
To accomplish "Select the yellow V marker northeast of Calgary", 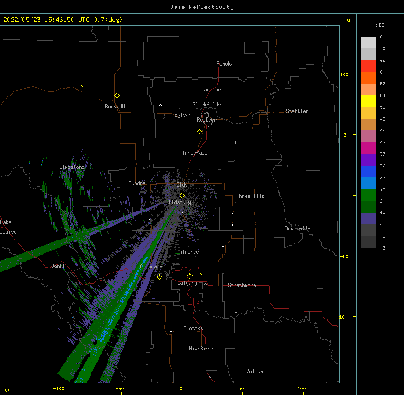I will [201, 274].
